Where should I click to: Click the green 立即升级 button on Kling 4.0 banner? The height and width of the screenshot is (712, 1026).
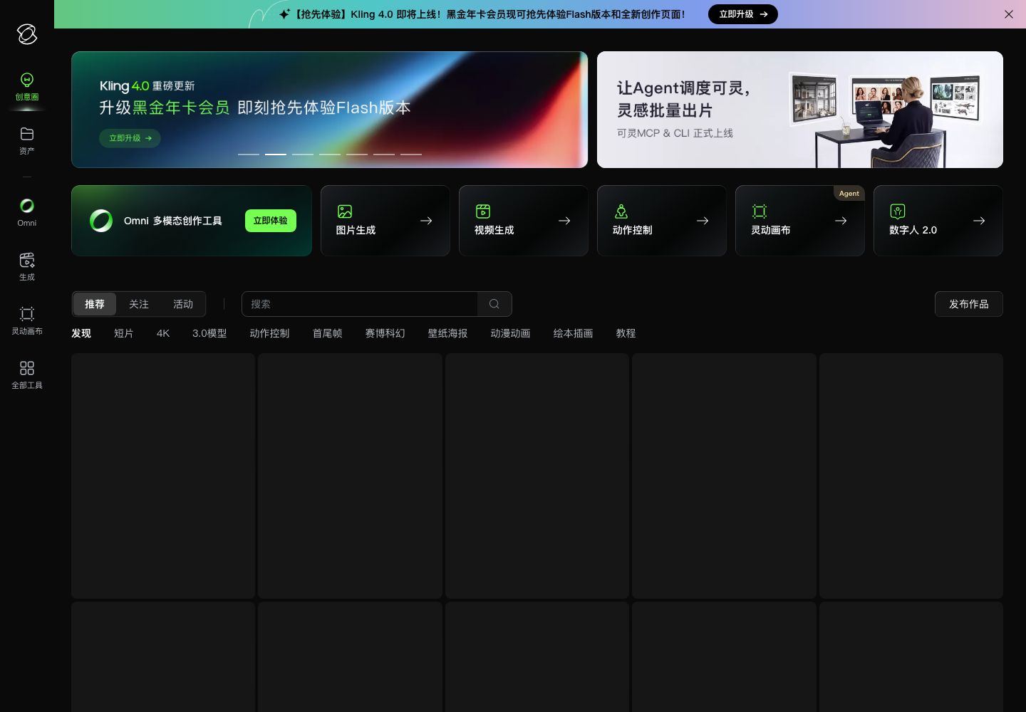coord(130,138)
